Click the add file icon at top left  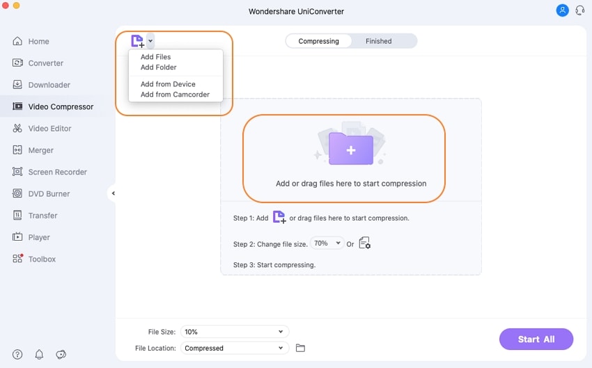tap(137, 41)
